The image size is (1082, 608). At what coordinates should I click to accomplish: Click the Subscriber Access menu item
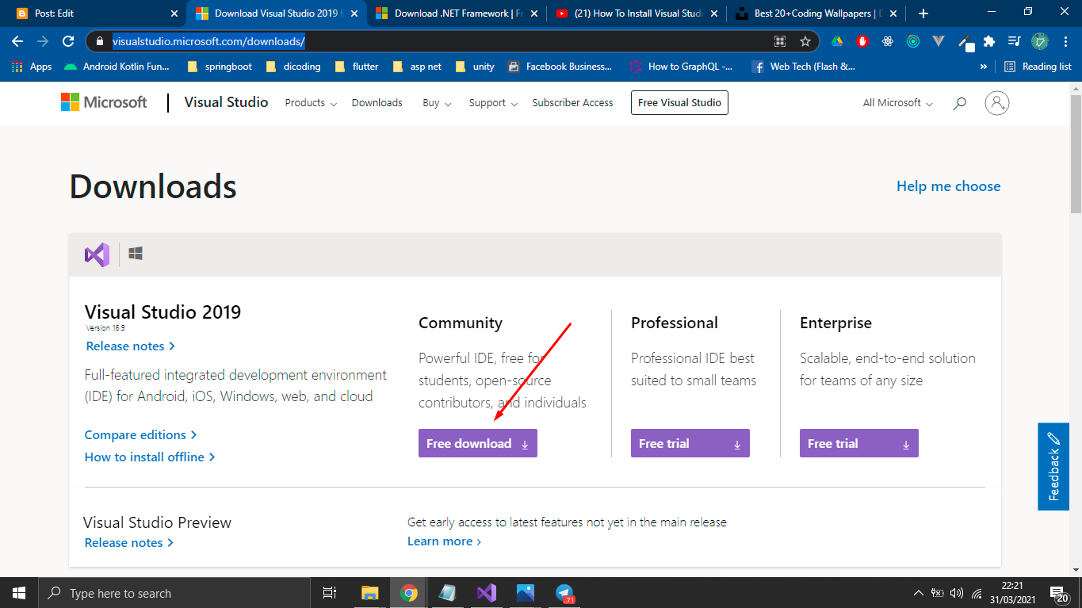click(x=572, y=102)
